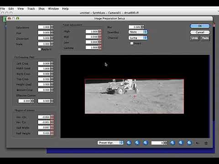Image resolution: width=219 pixels, height=164 pixels.
Task: Jump back to the previous key
Action: (137, 143)
